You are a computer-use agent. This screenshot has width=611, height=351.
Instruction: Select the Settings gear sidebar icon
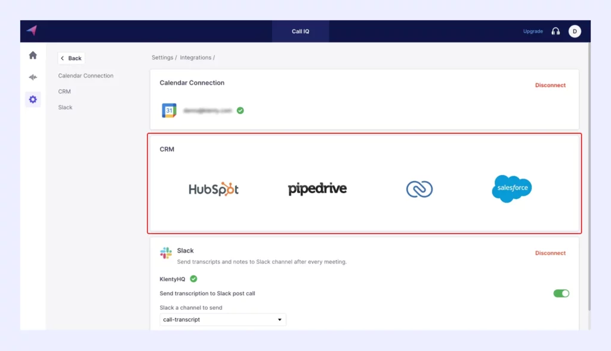pos(33,100)
